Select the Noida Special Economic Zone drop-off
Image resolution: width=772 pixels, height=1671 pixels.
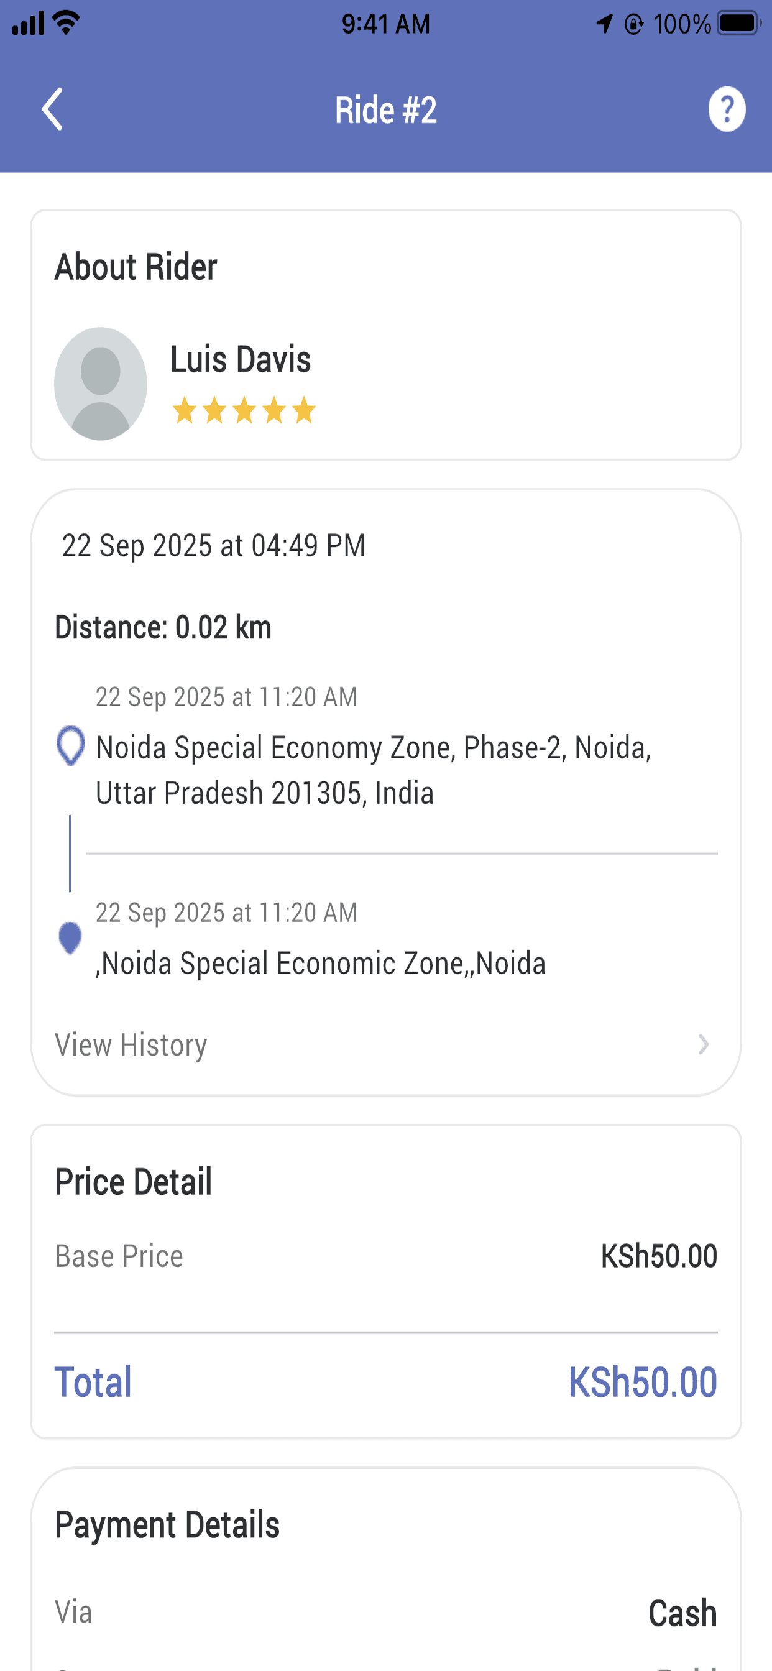pyautogui.click(x=321, y=963)
